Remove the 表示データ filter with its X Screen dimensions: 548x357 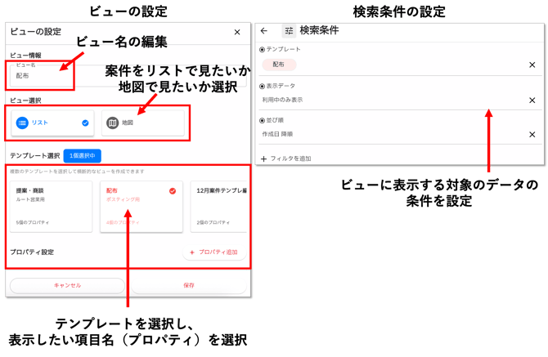532,99
